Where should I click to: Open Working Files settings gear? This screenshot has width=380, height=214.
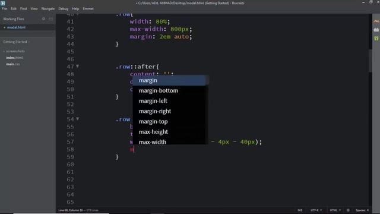click(x=43, y=18)
